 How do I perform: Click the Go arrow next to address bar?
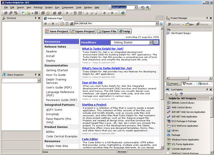161,24
